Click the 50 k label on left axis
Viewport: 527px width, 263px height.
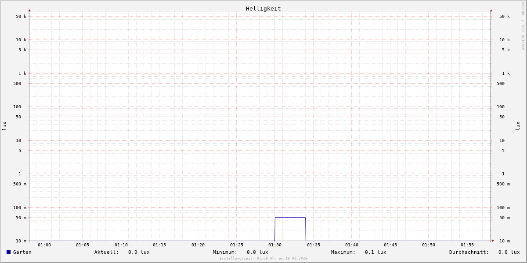tap(21, 17)
